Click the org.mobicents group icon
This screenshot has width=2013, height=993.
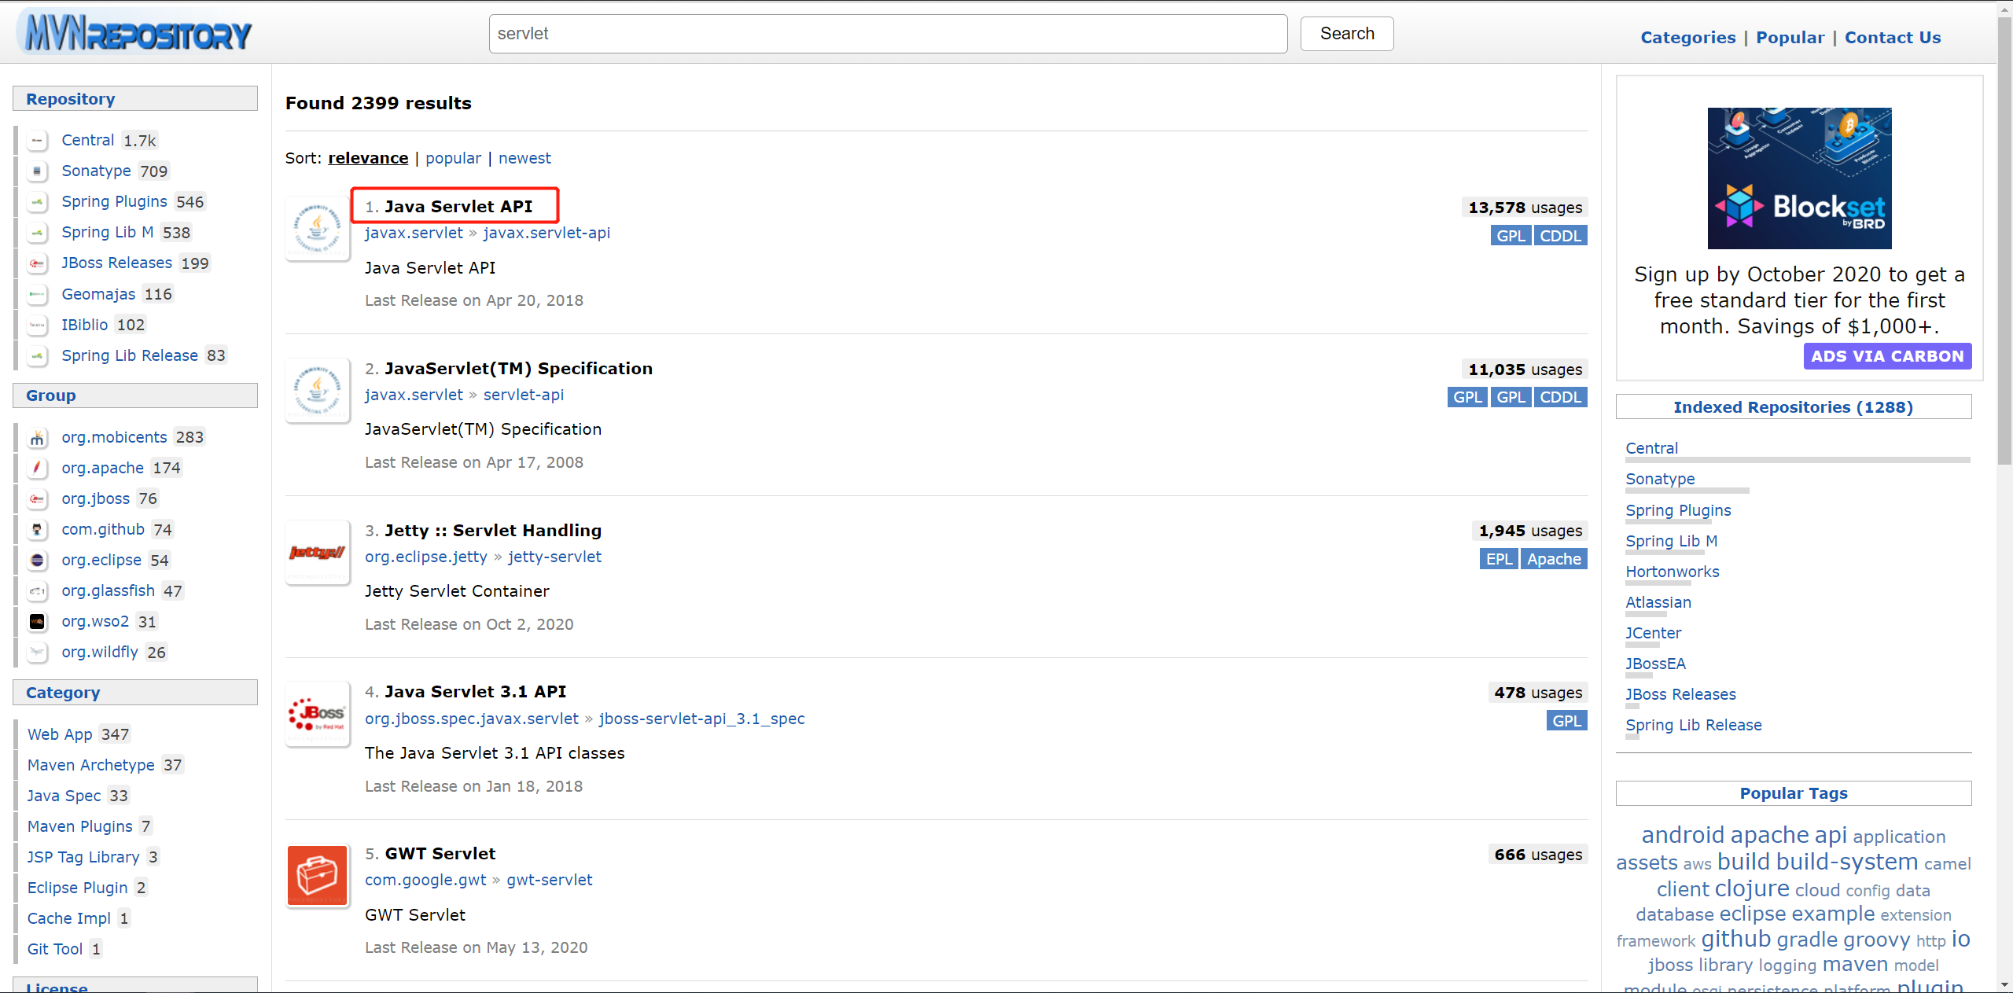[x=37, y=438]
